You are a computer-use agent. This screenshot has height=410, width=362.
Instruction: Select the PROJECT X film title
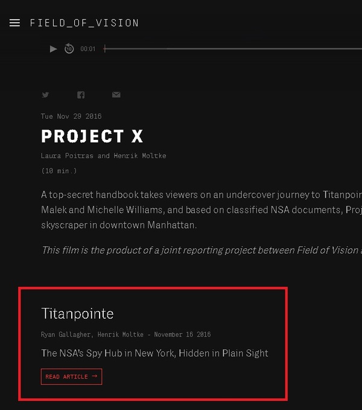pos(92,136)
